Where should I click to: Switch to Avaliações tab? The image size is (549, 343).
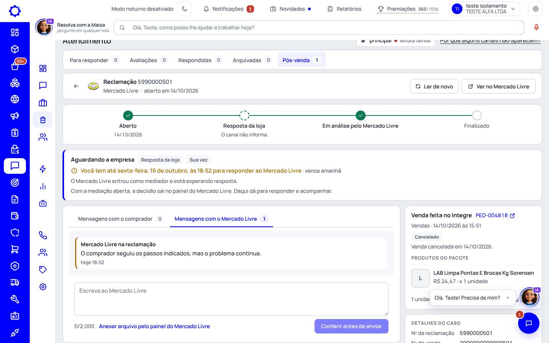[149, 60]
